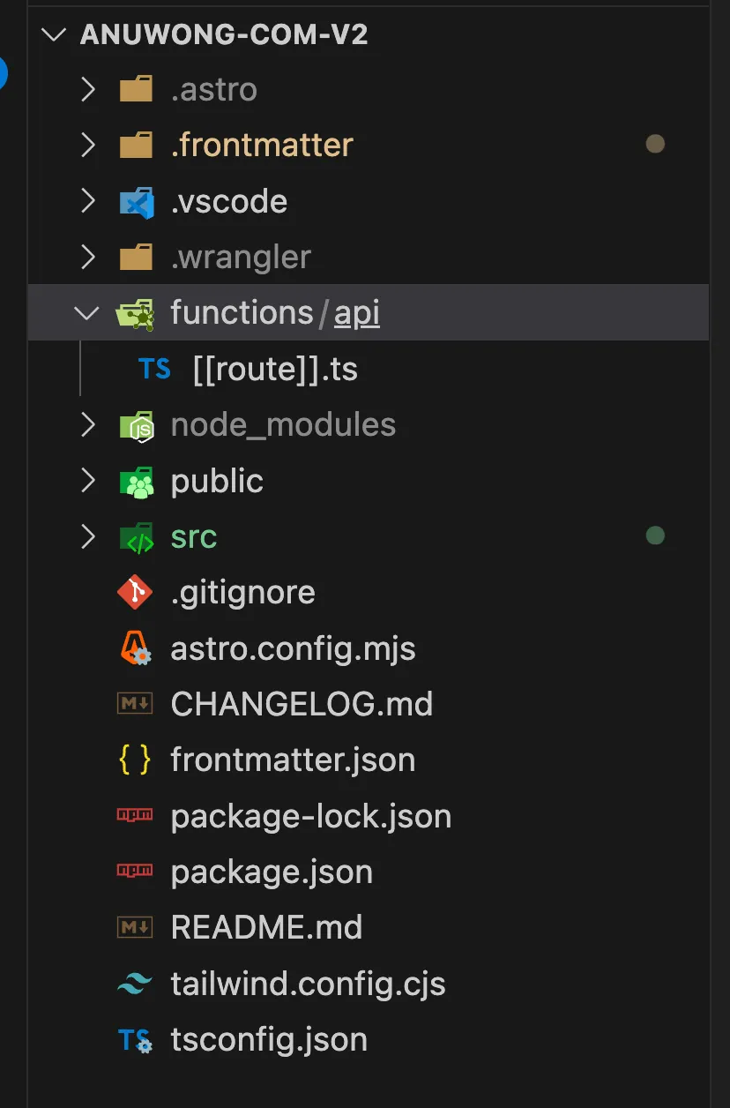Click the green status dot on src row

pos(655,535)
